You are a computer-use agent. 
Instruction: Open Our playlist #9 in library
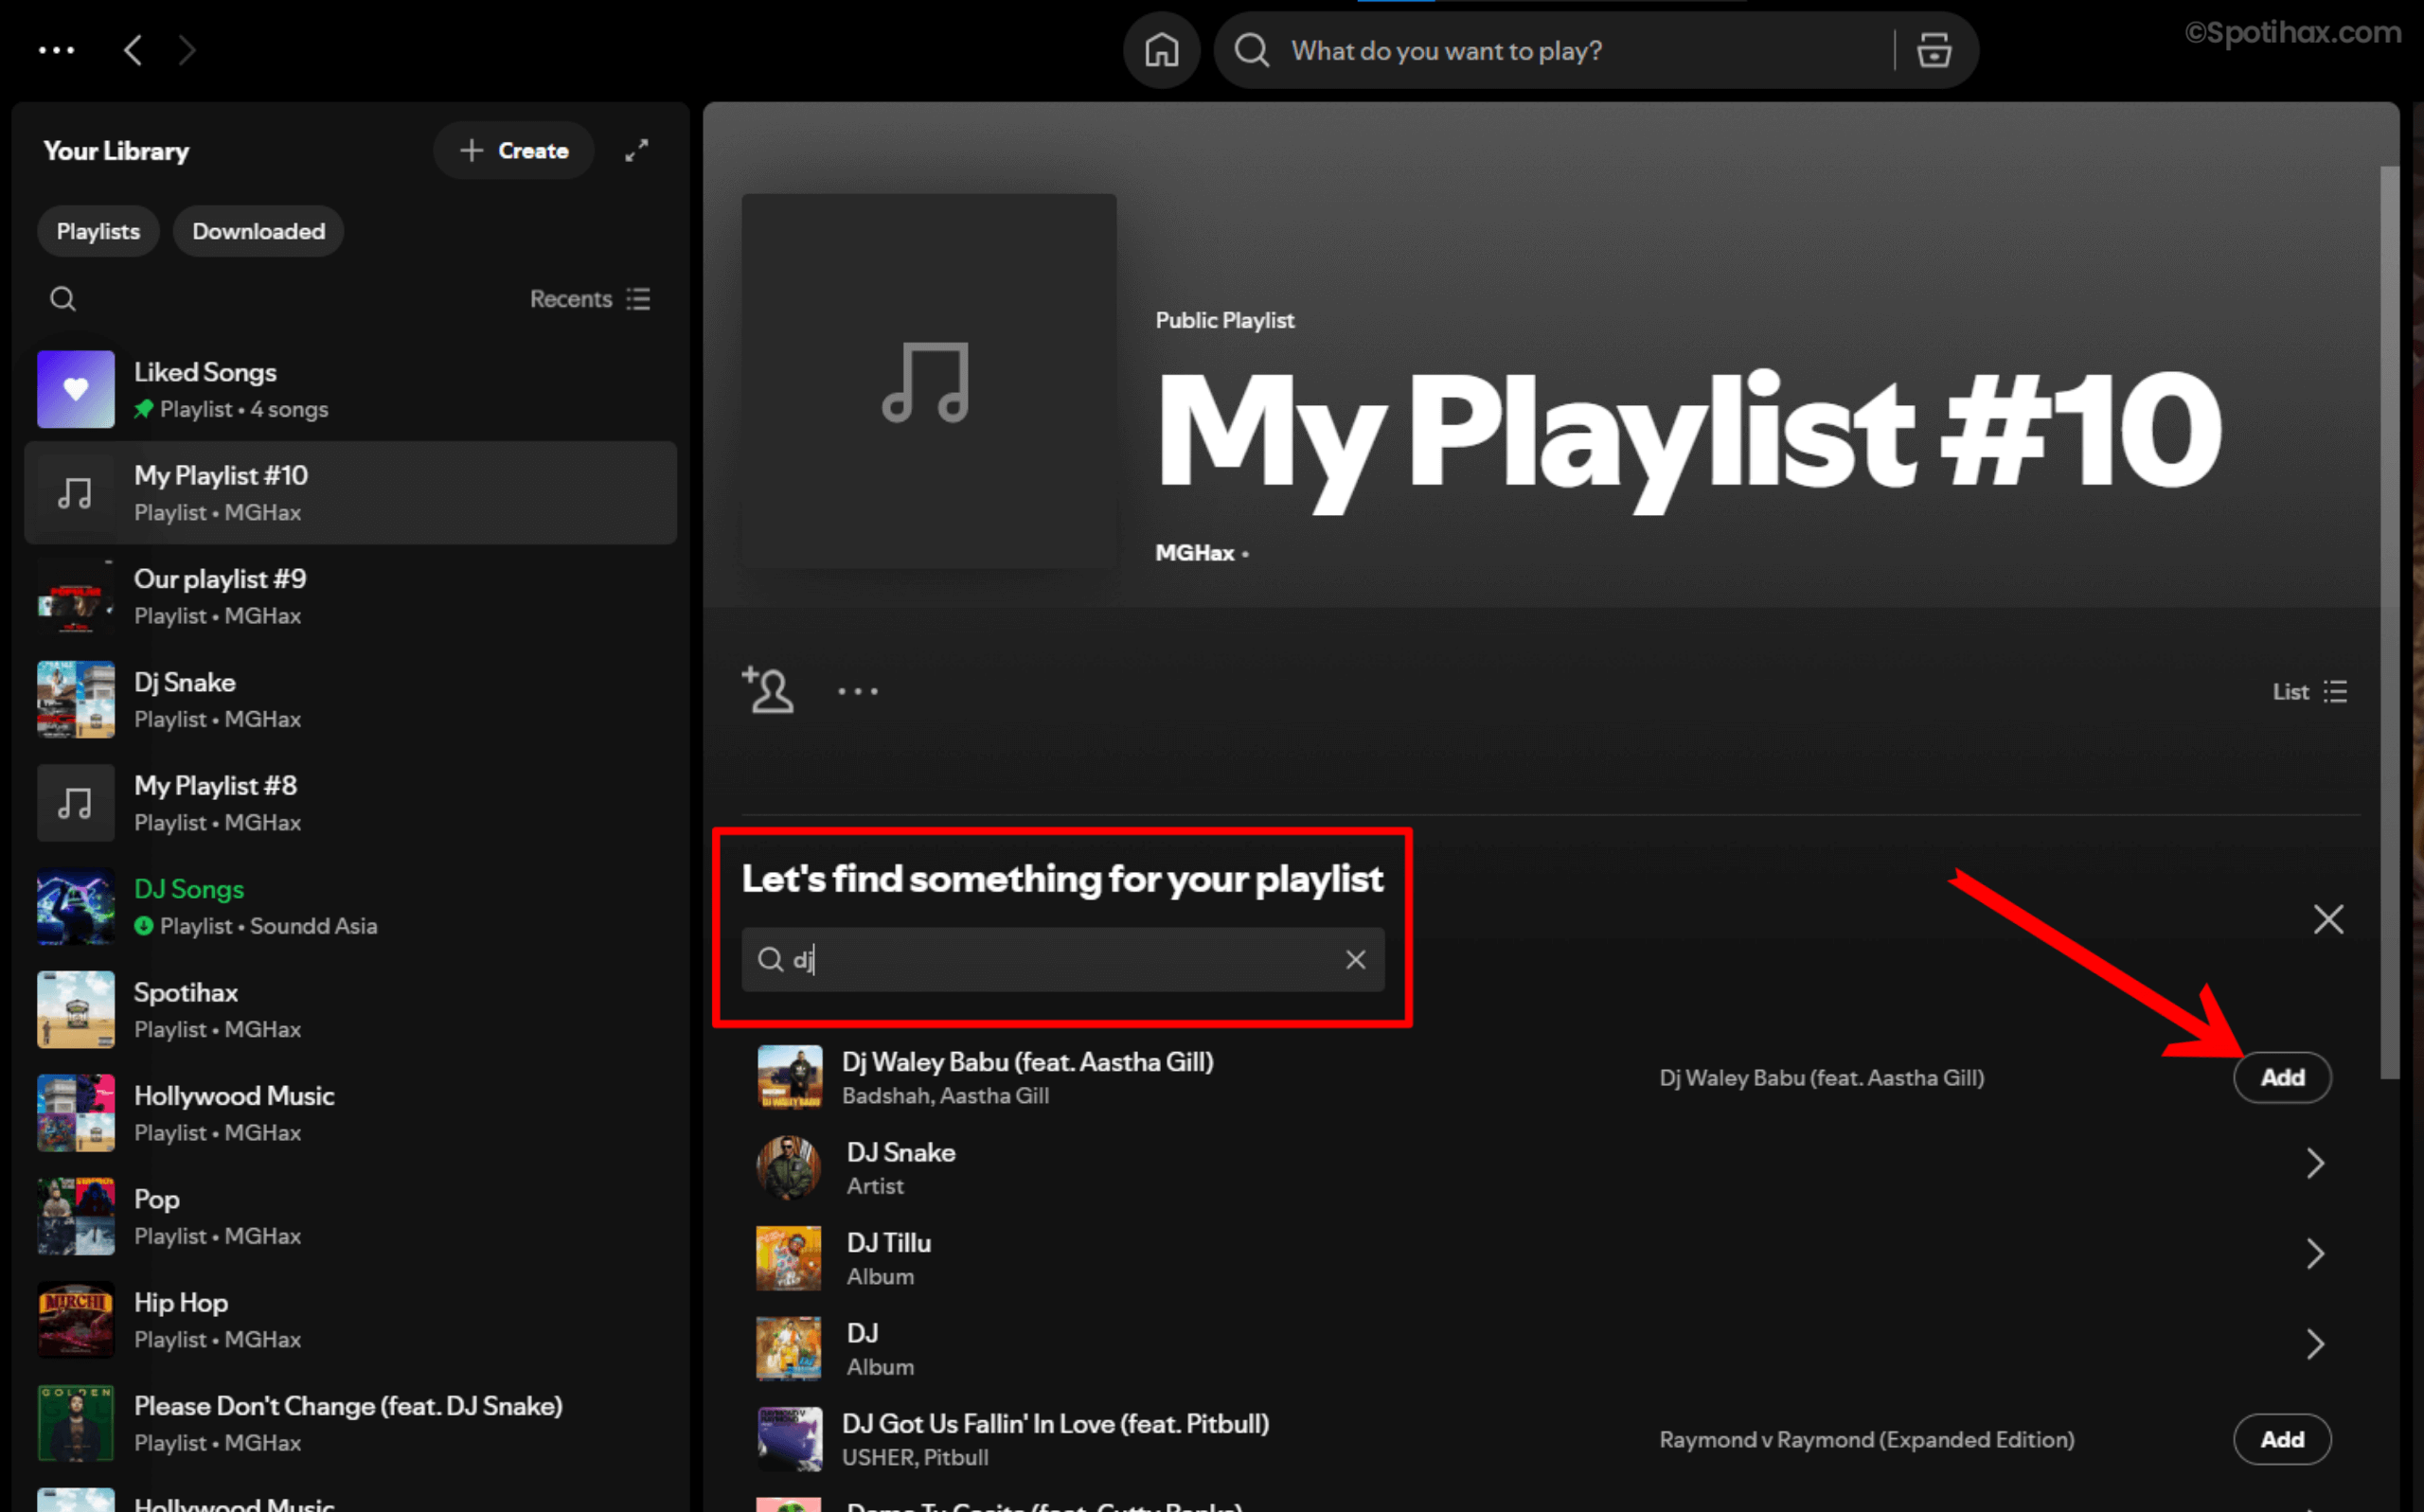351,597
